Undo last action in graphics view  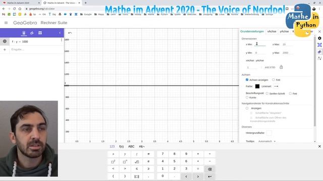(70, 33)
